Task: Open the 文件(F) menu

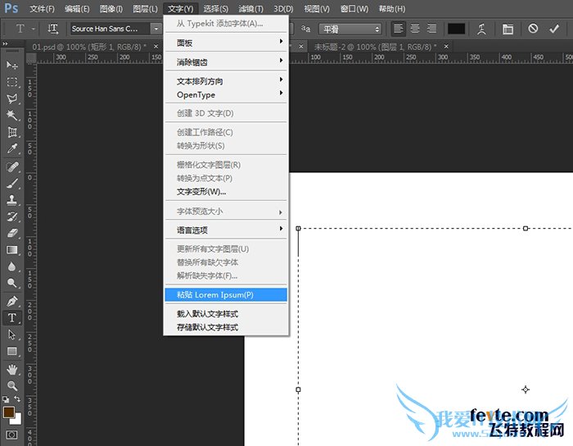Action: [x=42, y=8]
